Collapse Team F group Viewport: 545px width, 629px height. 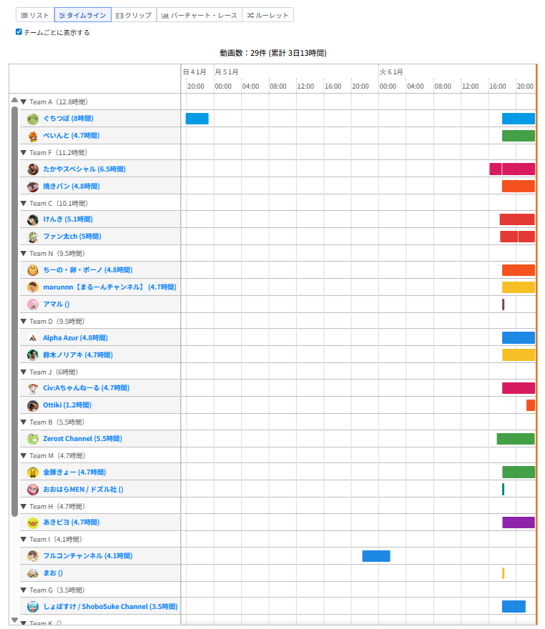click(24, 153)
